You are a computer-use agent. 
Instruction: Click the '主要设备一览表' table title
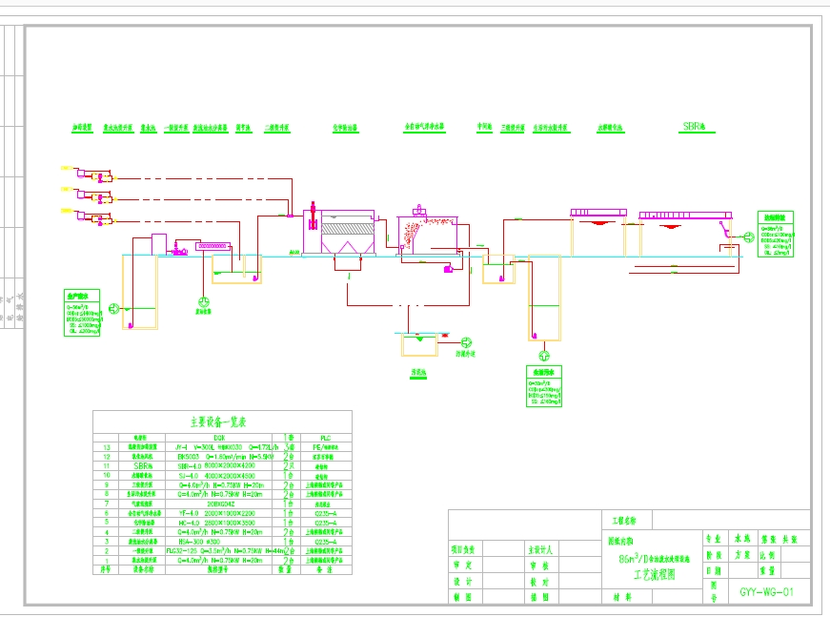tap(218, 422)
